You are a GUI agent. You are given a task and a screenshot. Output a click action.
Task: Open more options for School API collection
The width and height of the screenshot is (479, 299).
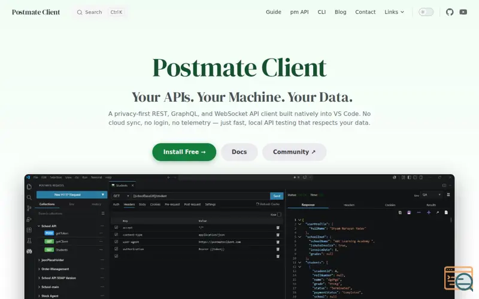pos(102,226)
